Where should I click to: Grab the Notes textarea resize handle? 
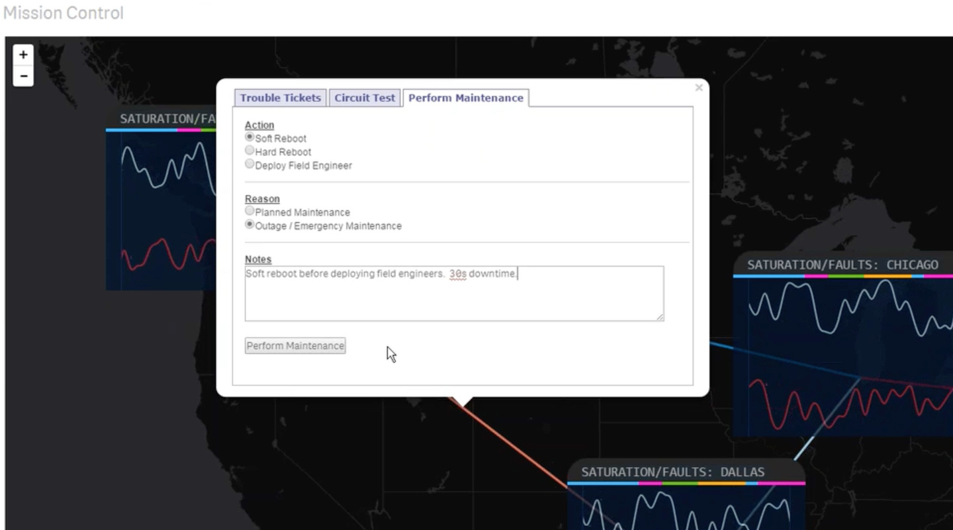click(660, 318)
